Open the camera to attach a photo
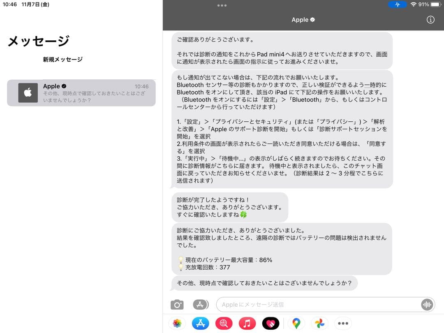The height and width of the screenshot is (333, 444). (x=177, y=305)
